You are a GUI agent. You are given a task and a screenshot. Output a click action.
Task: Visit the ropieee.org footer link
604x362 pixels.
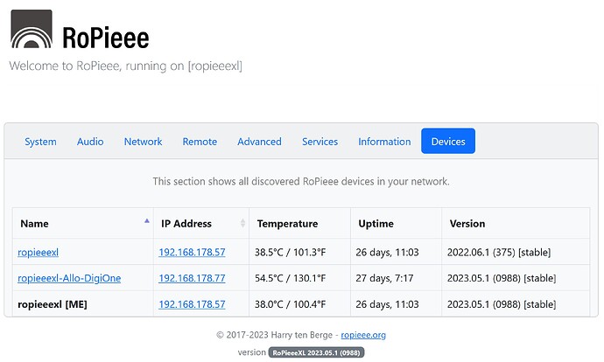tap(363, 335)
